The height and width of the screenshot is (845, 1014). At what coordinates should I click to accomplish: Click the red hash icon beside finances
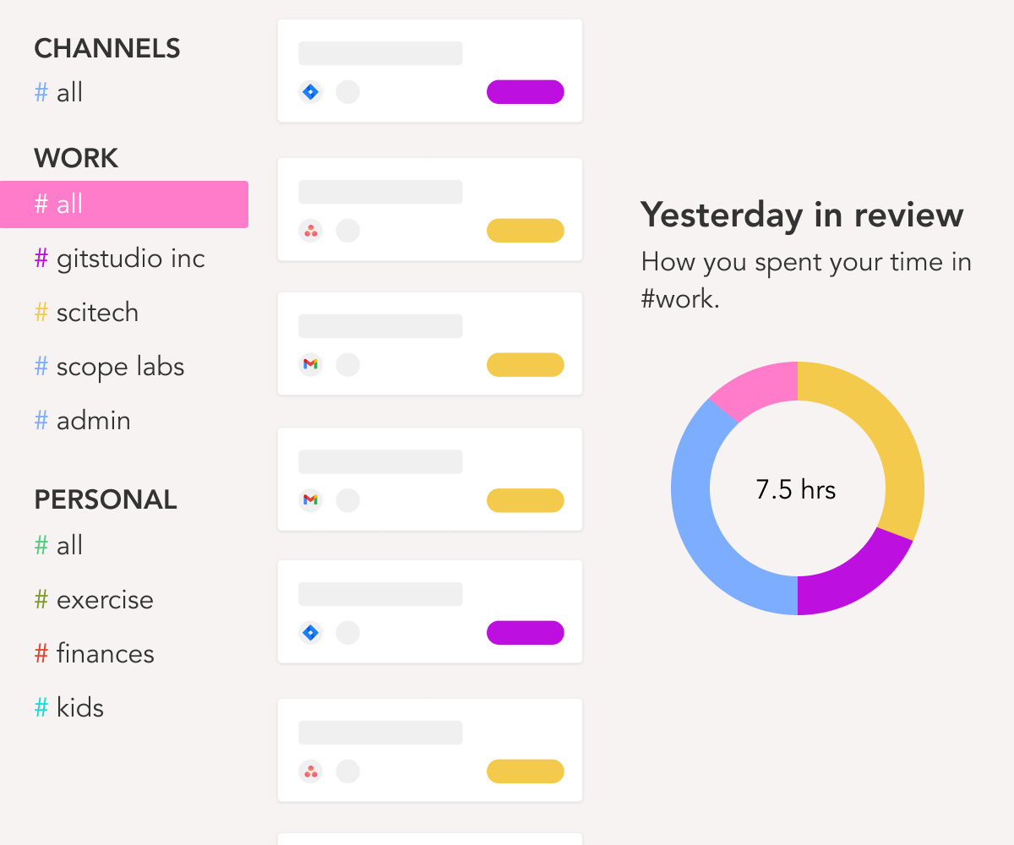tap(40, 653)
